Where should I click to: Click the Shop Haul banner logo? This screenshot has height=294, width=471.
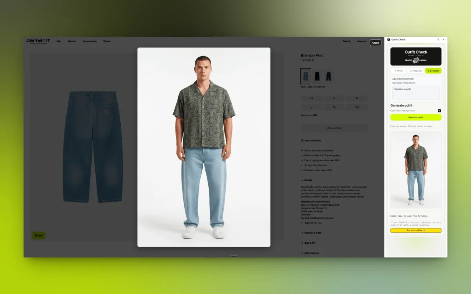coord(416,60)
